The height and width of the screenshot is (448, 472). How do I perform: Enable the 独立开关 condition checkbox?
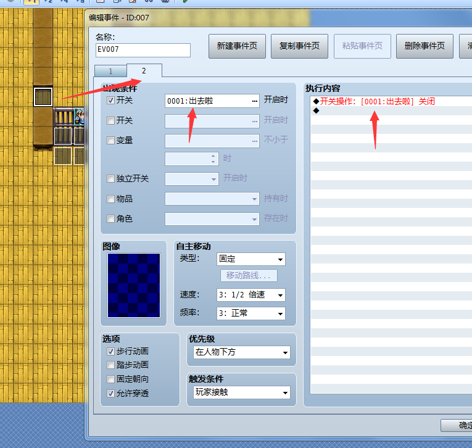click(110, 178)
